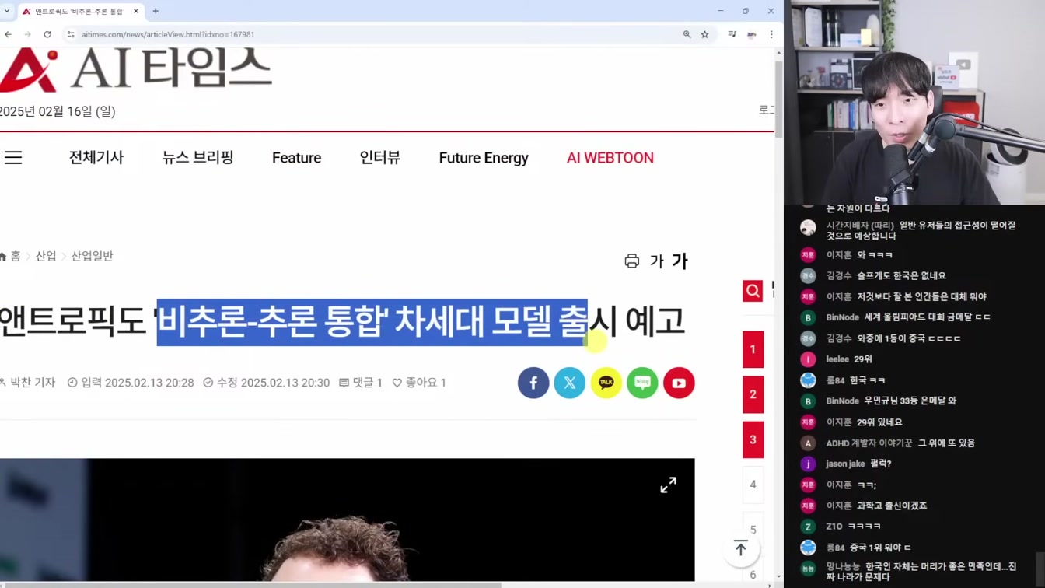Click chat user jason jake message
The width and height of the screenshot is (1045, 588).
(858, 464)
